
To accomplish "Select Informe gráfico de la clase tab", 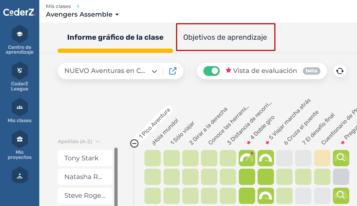I will tap(115, 37).
